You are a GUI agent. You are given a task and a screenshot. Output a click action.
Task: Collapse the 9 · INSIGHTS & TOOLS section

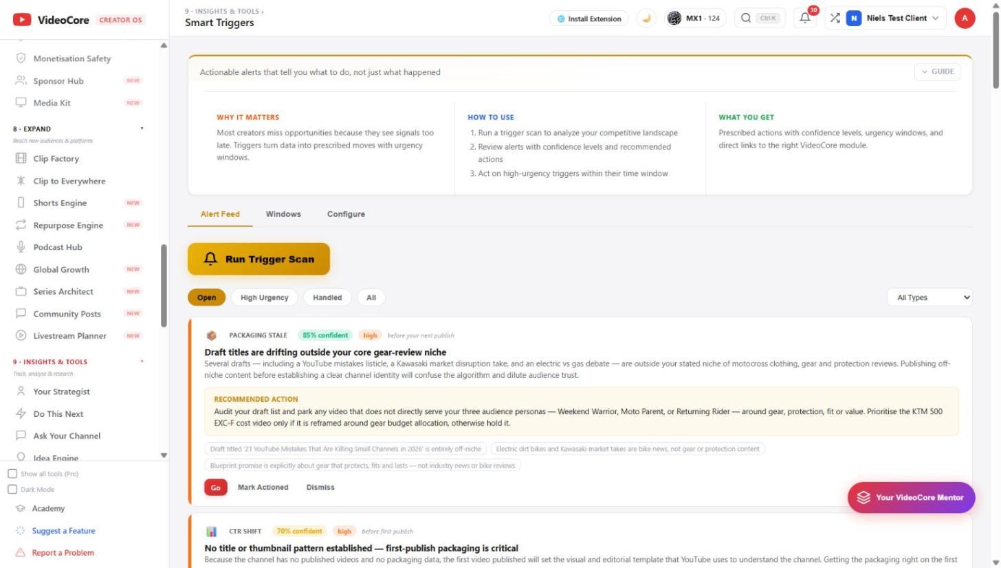(142, 361)
